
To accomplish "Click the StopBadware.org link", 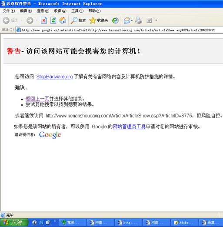I will pyautogui.click(x=54, y=77).
